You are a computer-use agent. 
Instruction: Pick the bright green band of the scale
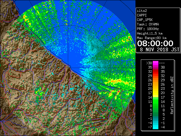pos(156,101)
